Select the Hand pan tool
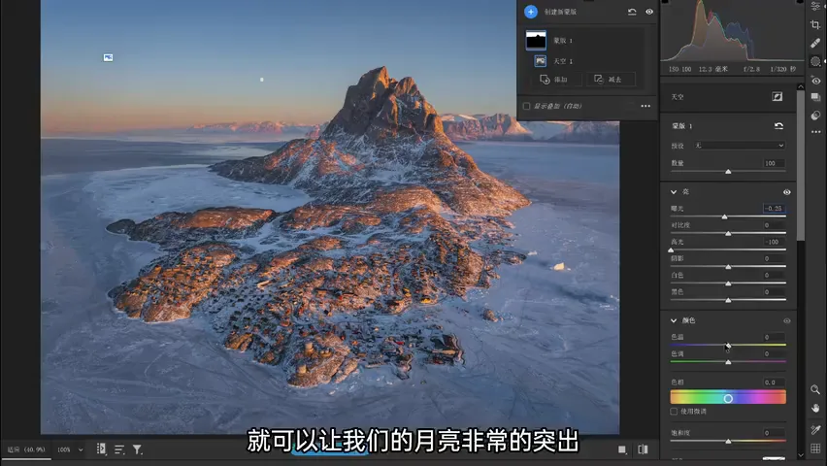This screenshot has height=466, width=827. [x=815, y=408]
